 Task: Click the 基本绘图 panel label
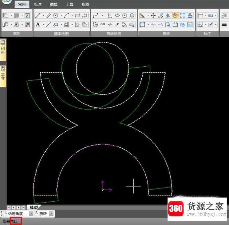61,34
